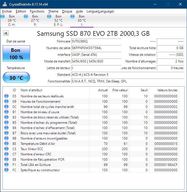Click status icon of attribute C7 row

[6, 154]
